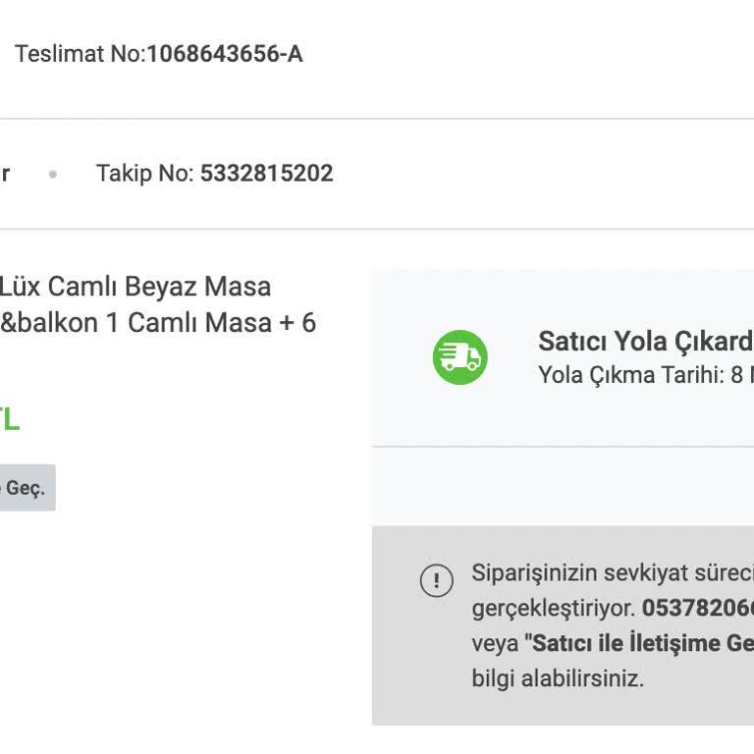Click the word "gerçekleştiriyor" in the notice
The image size is (754, 754).
click(553, 608)
